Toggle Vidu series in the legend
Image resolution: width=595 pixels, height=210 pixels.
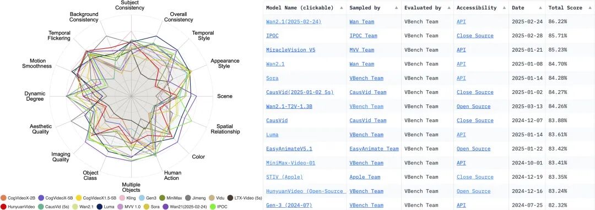click(217, 198)
